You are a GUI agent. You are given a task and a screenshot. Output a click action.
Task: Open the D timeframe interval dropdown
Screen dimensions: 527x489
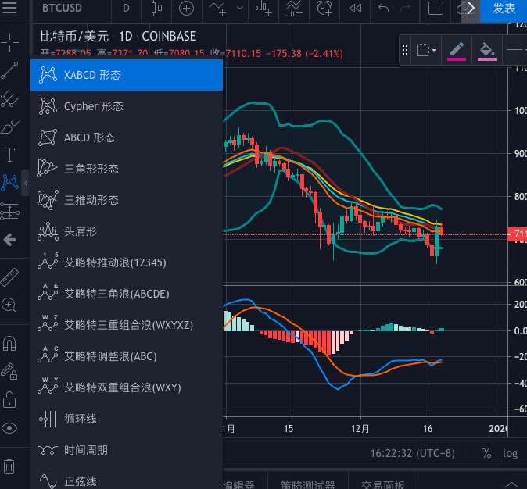pos(127,9)
